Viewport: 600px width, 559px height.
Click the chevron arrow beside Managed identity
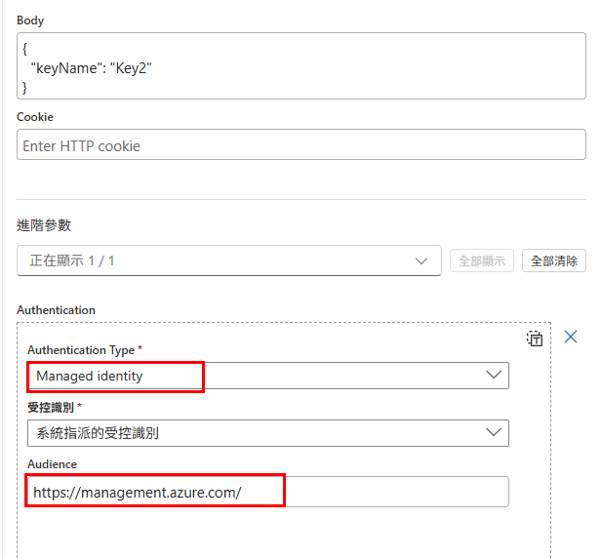(x=494, y=375)
